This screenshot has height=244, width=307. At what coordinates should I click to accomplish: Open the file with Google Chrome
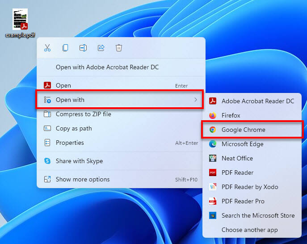coord(252,130)
